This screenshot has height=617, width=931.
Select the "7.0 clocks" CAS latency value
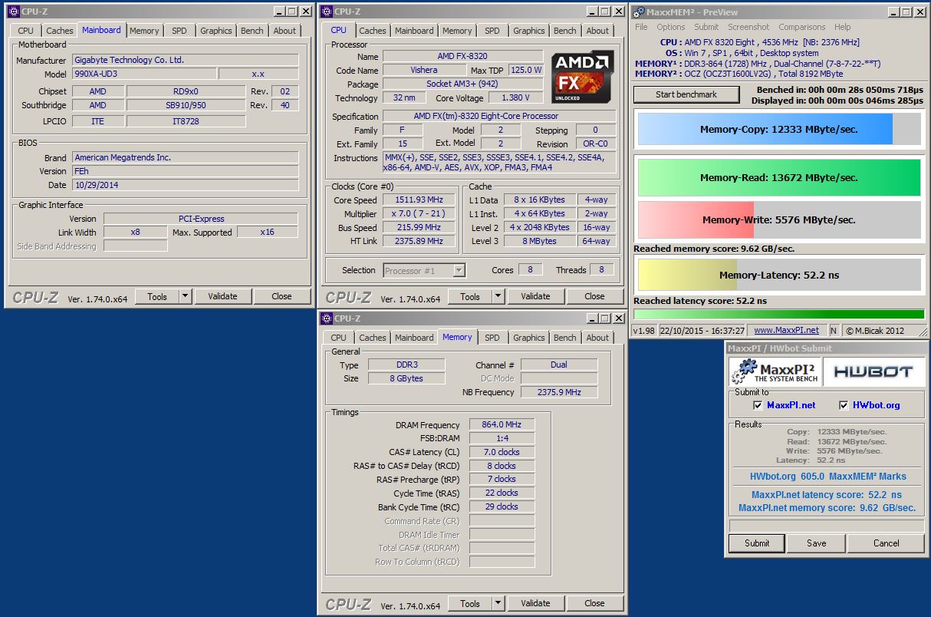tap(502, 452)
